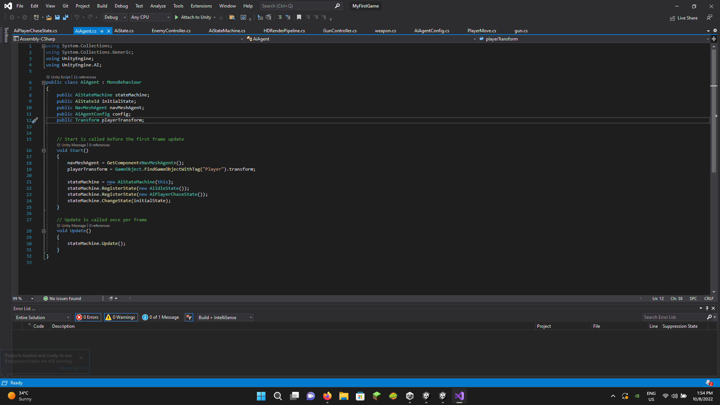Toggle the Errors filter button
The height and width of the screenshot is (405, 720).
(88, 317)
